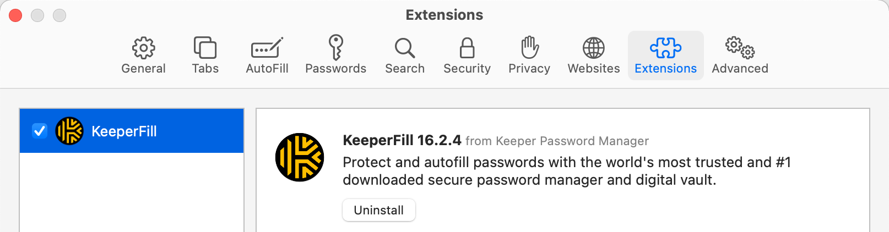Close the Extensions preferences window
Viewport: 889px width, 232px height.
(x=15, y=15)
